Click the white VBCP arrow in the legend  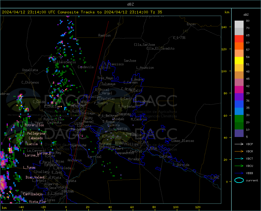(239, 144)
